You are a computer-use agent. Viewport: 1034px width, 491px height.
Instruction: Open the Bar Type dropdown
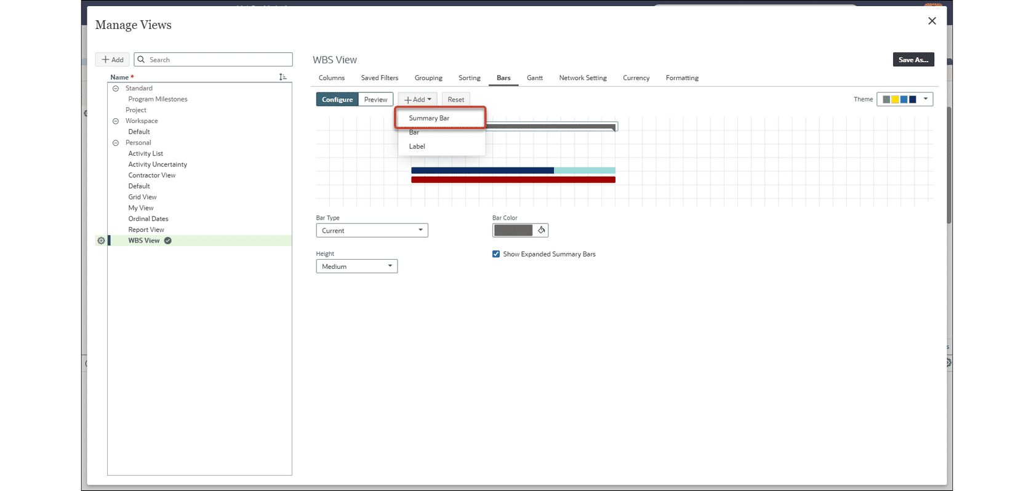(372, 231)
